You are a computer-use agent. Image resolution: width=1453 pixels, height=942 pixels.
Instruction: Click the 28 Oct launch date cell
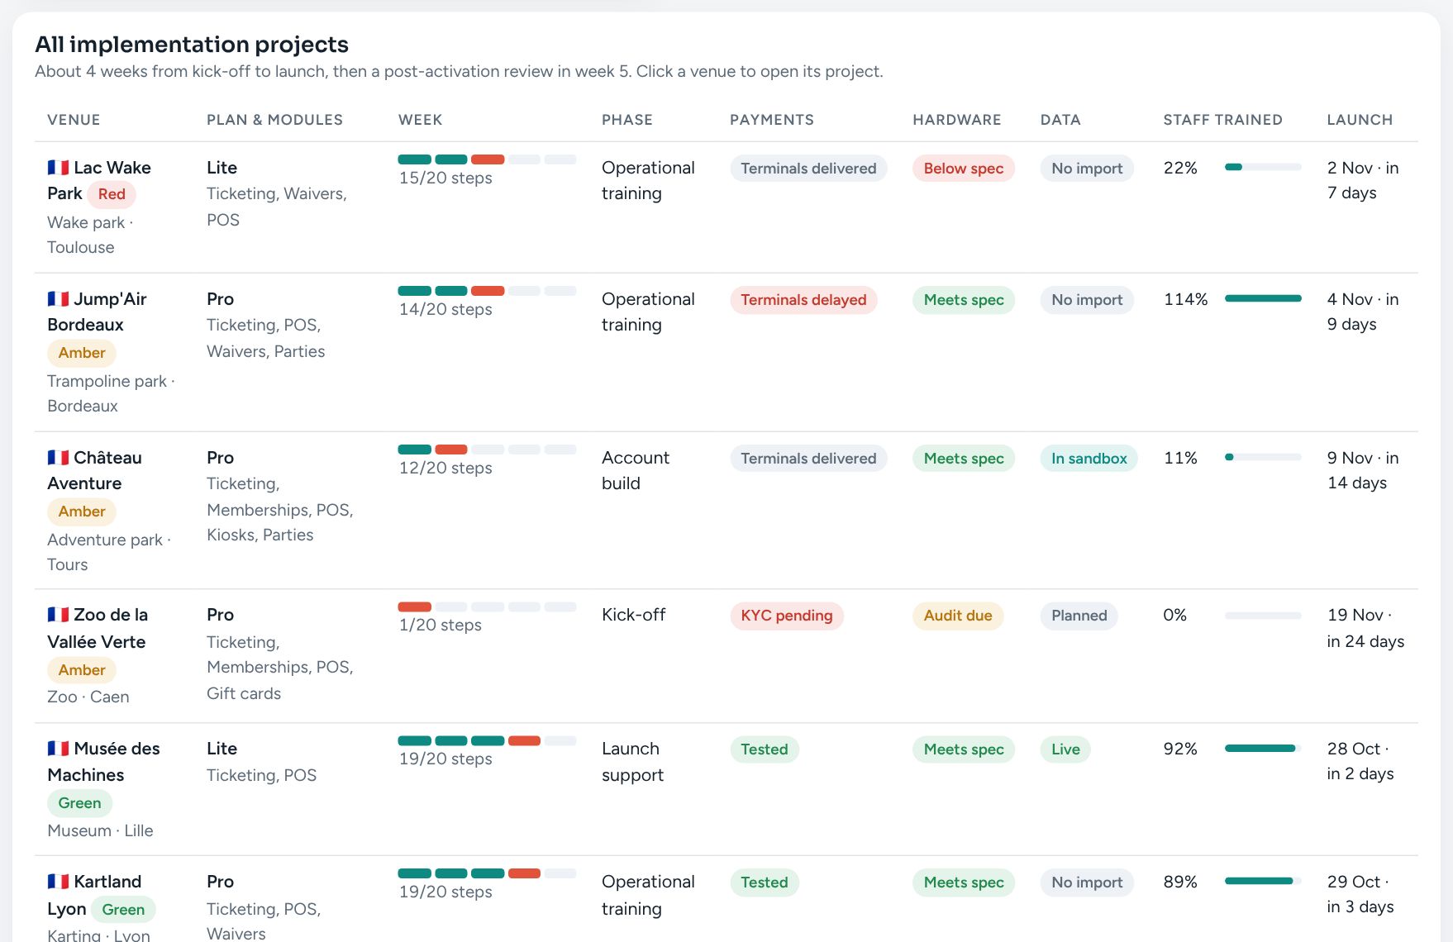(x=1360, y=761)
